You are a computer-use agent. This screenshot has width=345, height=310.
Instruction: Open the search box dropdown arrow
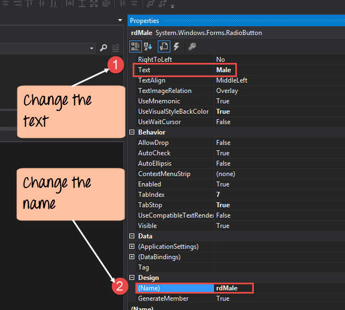coord(92,48)
